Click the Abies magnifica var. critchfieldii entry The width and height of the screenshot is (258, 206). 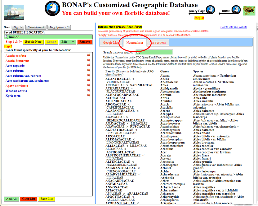pyautogui.click(x=216, y=191)
